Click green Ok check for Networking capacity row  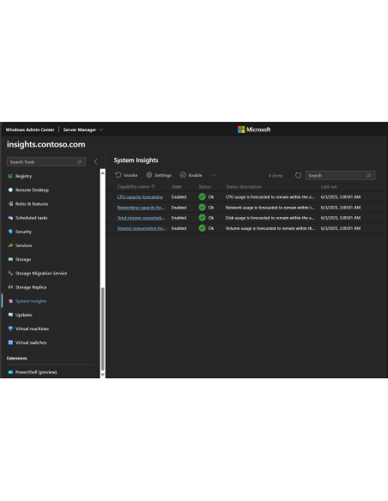pyautogui.click(x=202, y=208)
